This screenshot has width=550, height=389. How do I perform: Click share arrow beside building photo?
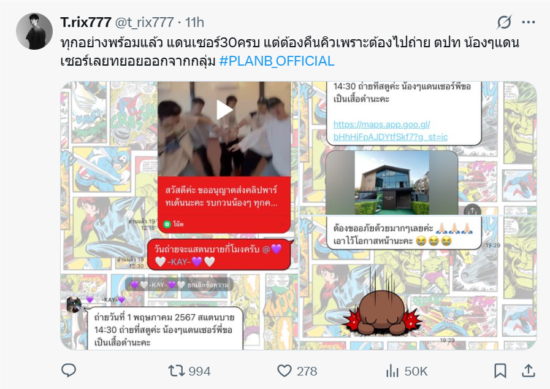pyautogui.click(x=472, y=210)
